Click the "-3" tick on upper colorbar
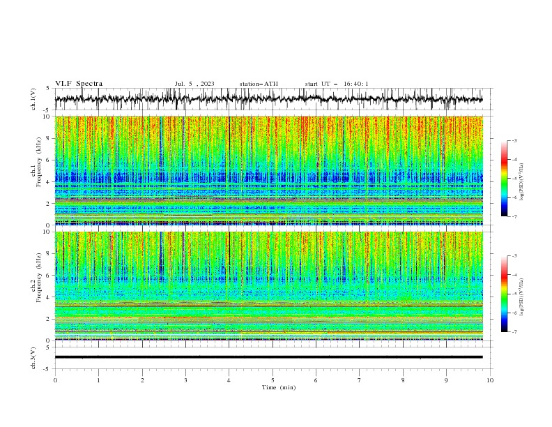 point(514,140)
